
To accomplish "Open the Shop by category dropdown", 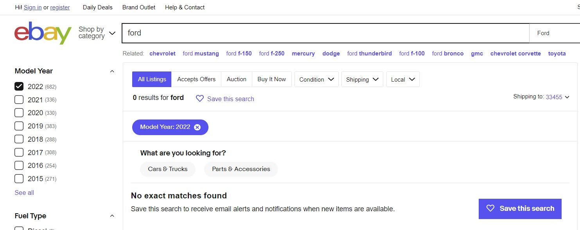I will (x=97, y=33).
